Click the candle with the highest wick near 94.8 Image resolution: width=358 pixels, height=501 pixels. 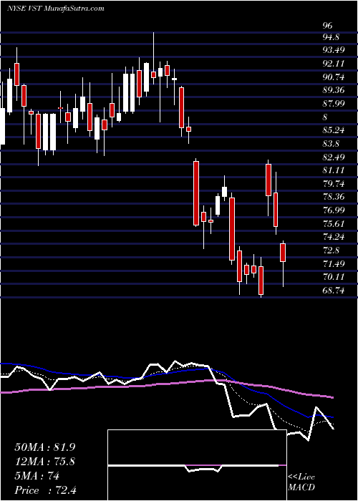[x=153, y=74]
